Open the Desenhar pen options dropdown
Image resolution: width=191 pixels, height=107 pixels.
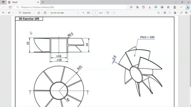pyautogui.click(x=34, y=13)
